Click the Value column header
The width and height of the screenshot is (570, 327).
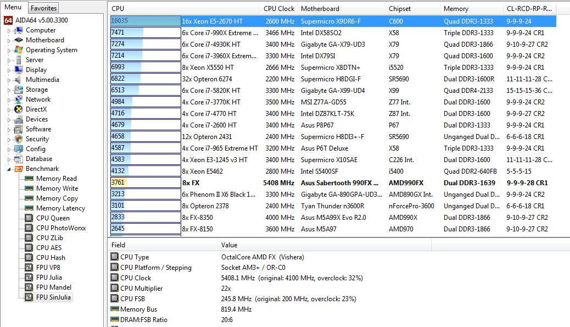325,245
